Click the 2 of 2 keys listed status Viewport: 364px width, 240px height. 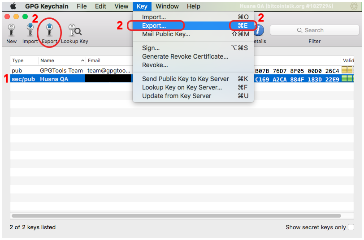point(32,227)
